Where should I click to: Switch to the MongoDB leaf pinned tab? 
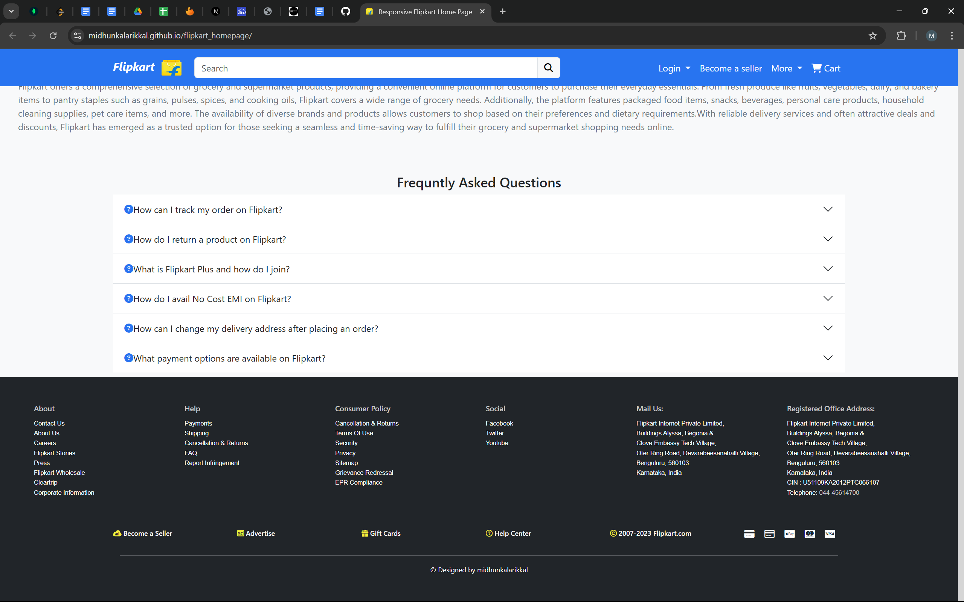click(34, 12)
